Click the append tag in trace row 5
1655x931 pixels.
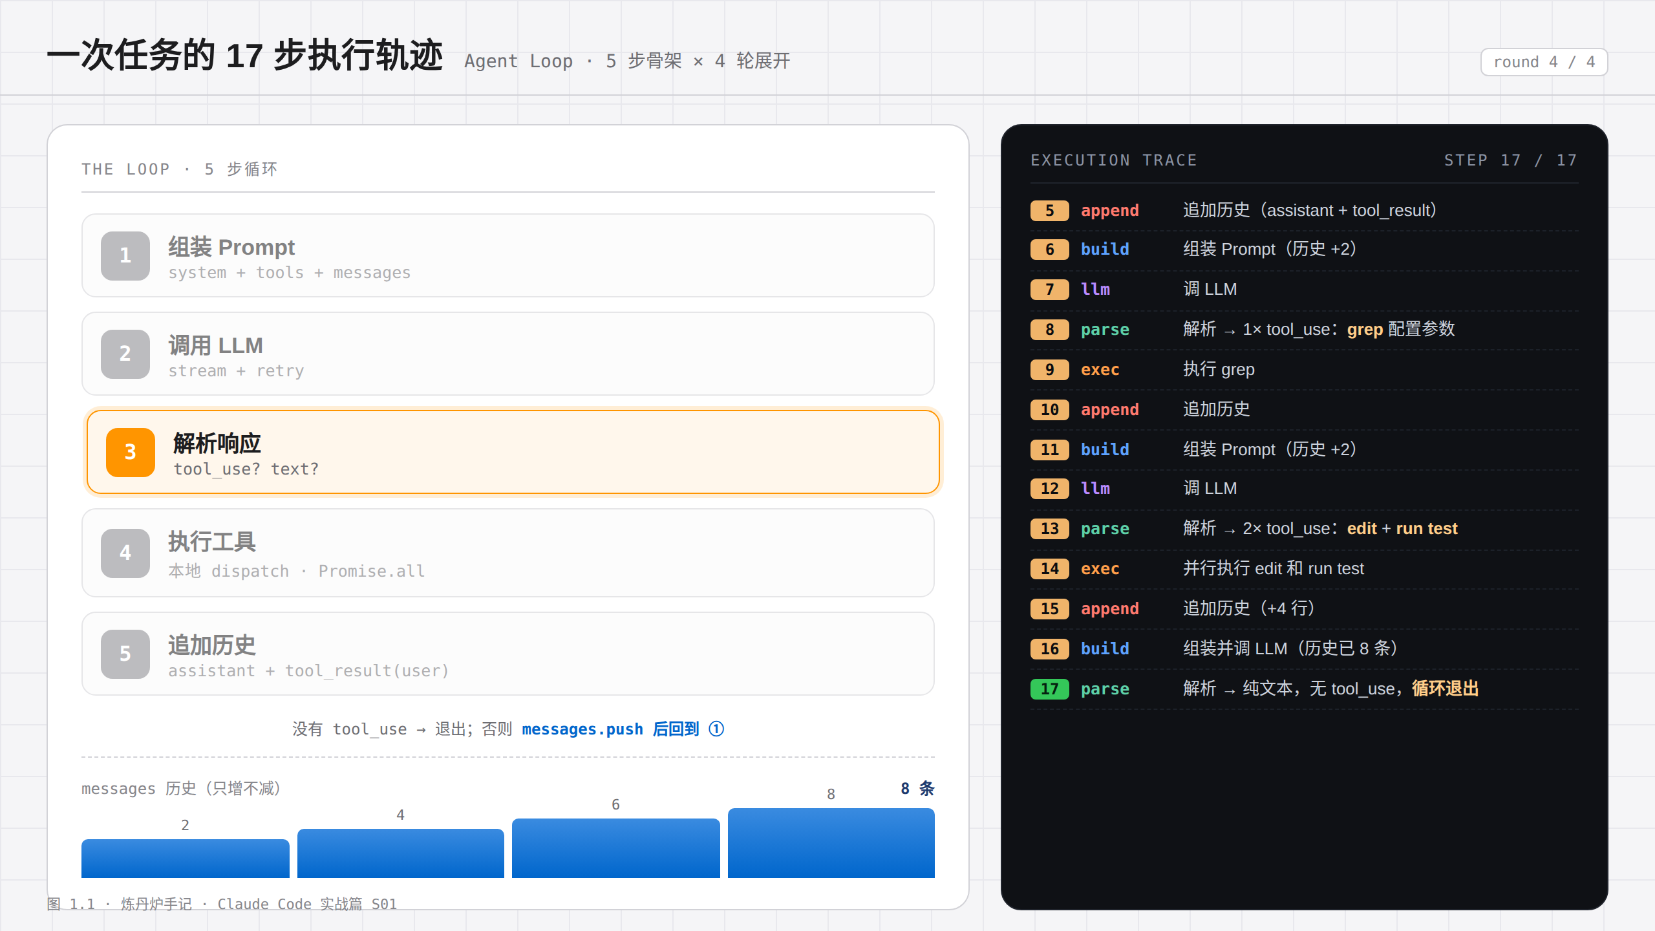click(1110, 211)
